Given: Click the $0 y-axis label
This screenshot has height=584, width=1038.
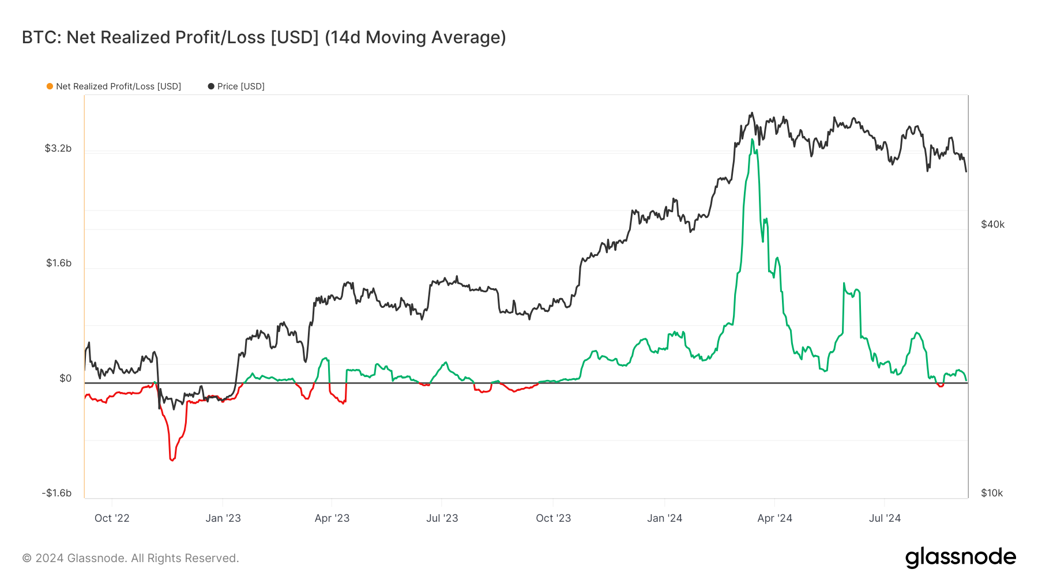Looking at the screenshot, I should click(66, 378).
